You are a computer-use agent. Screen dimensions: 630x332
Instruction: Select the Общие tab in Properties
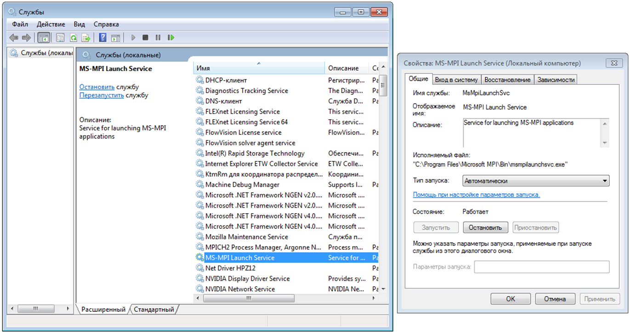(x=419, y=79)
